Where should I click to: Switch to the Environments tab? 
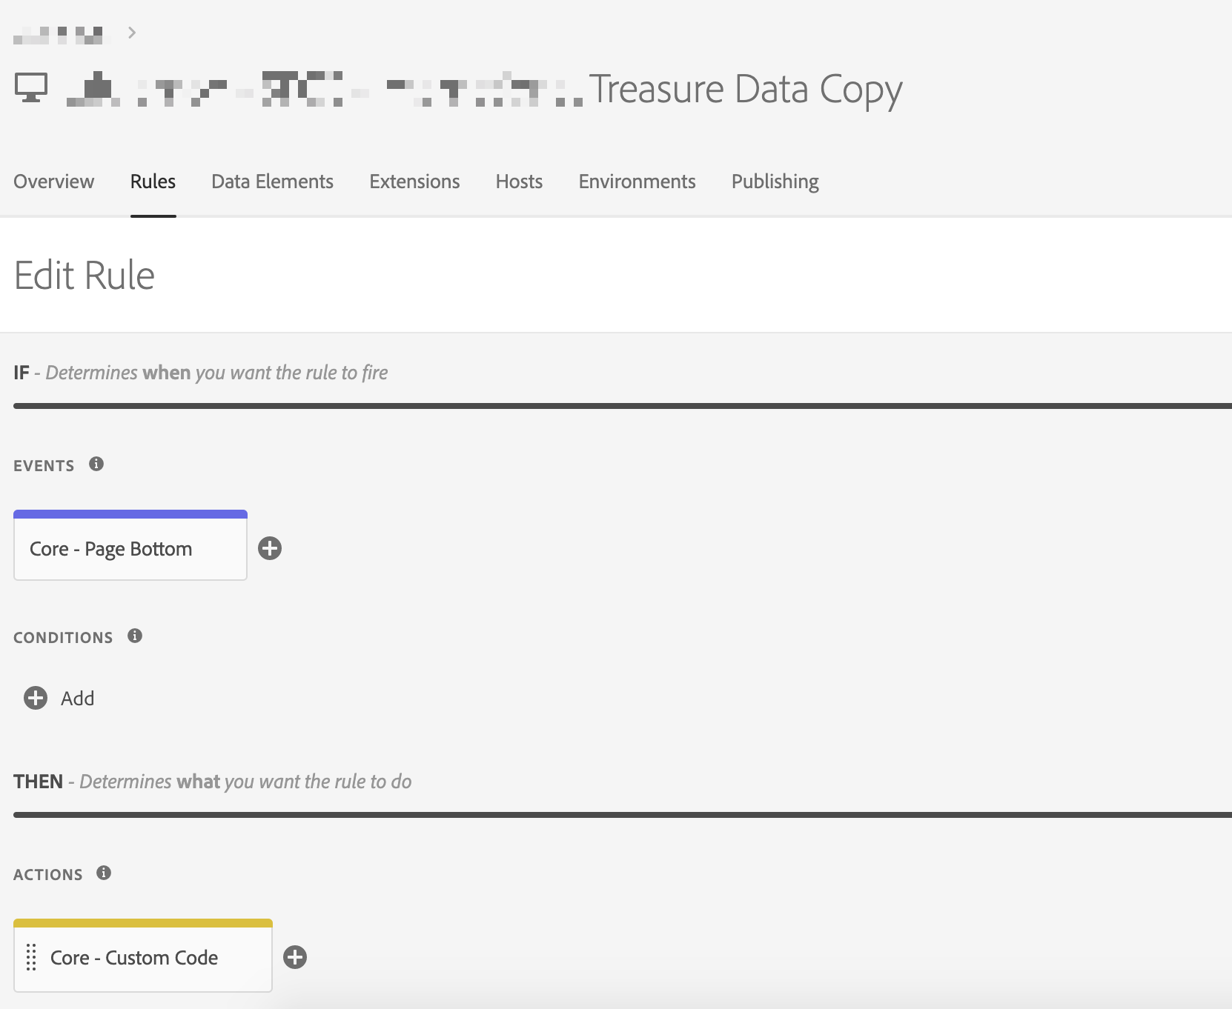(637, 182)
